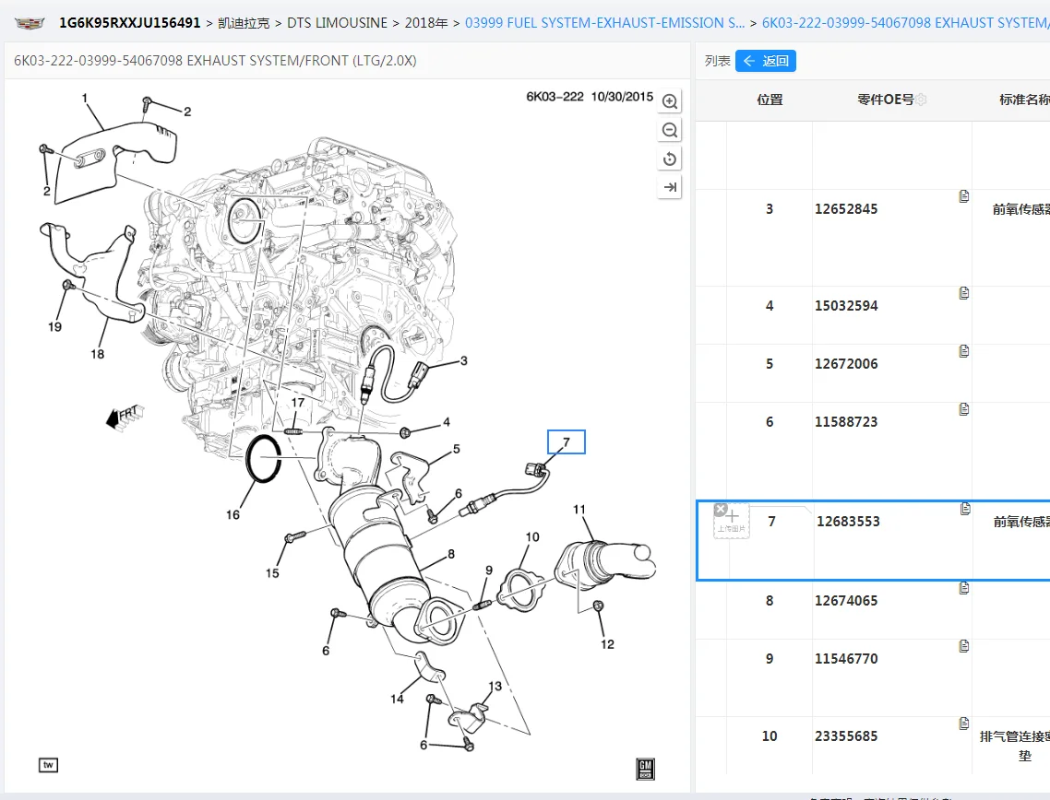Click the settings gear beside 零件OE号 header
This screenshot has width=1050, height=800.
tap(922, 100)
